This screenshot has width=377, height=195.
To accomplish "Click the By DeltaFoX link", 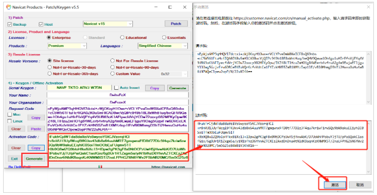I will click(19, 167).
